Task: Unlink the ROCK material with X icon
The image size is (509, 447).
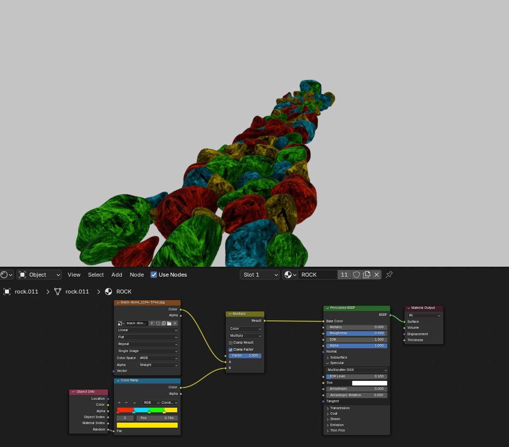Action: click(377, 275)
